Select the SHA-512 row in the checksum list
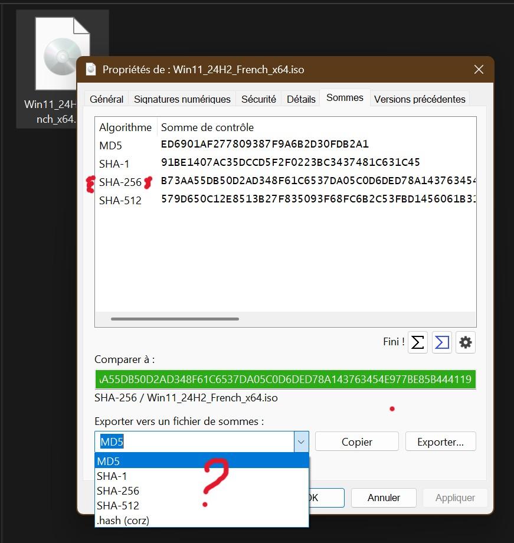 click(286, 200)
